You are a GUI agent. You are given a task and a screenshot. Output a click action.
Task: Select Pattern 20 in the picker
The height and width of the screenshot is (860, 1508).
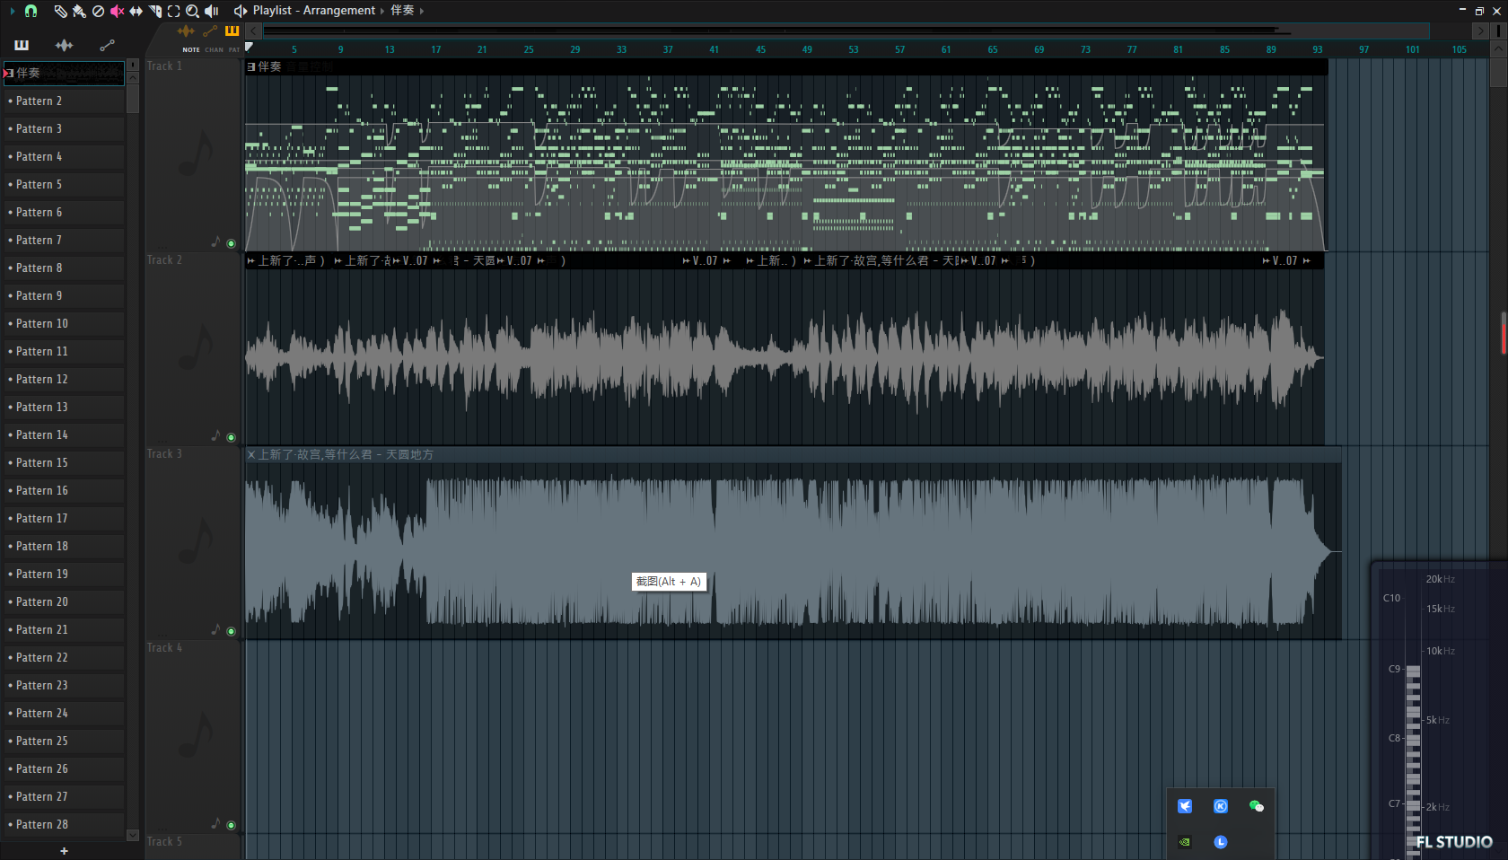[64, 601]
